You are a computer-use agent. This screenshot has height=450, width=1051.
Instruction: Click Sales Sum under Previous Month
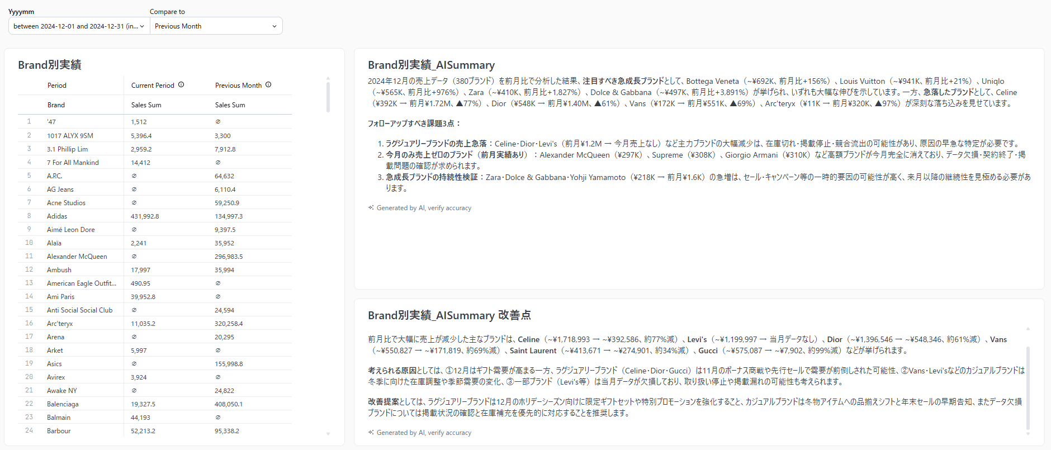tap(230, 105)
